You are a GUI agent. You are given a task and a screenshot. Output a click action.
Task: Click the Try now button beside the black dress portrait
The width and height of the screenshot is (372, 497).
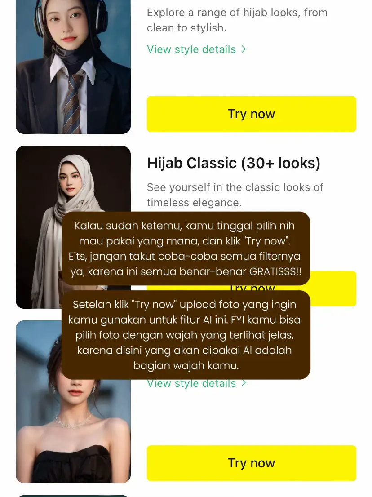click(x=251, y=463)
